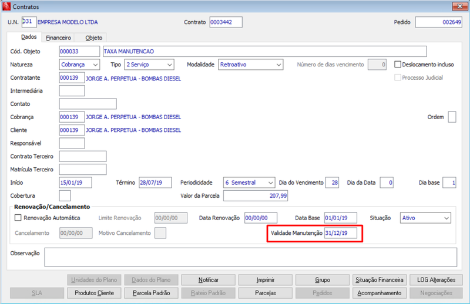470x304 pixels.
Task: Click Produtos Cliente button
Action: tap(94, 293)
